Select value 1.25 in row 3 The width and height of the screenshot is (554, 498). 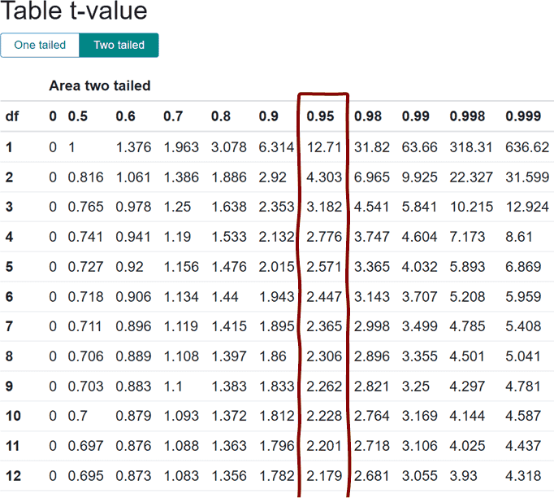point(177,207)
